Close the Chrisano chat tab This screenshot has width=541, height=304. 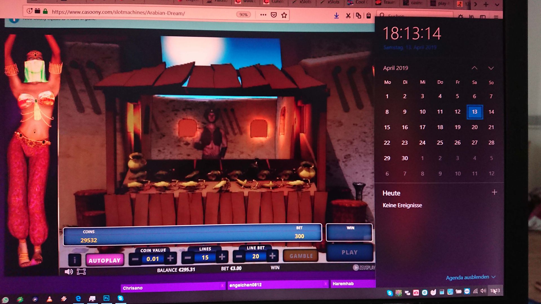222,286
